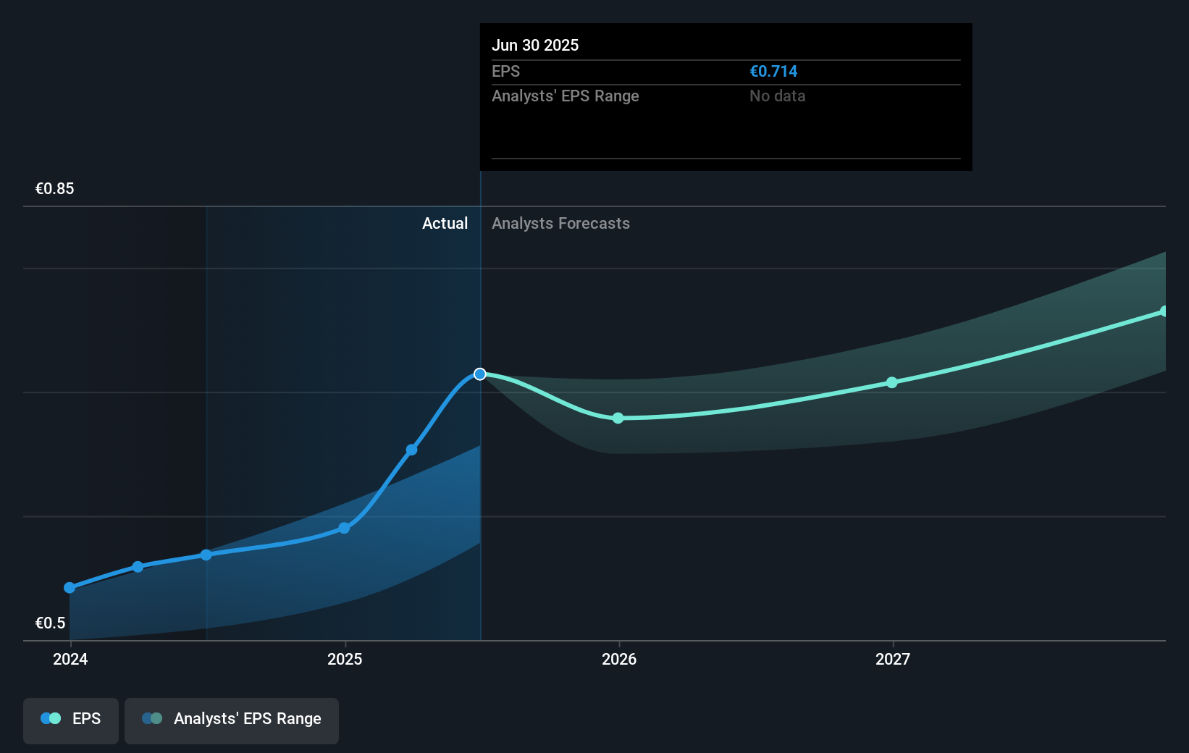The image size is (1189, 753).
Task: Click the 2026 forecast EPS data point
Action: [x=618, y=418]
